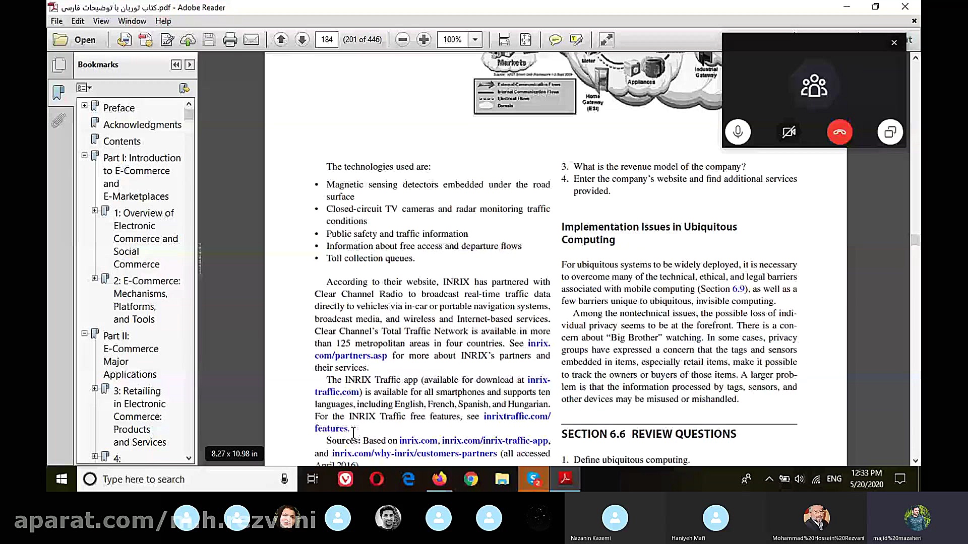The height and width of the screenshot is (544, 968).
Task: Click the cloud upload icon
Action: 188,40
